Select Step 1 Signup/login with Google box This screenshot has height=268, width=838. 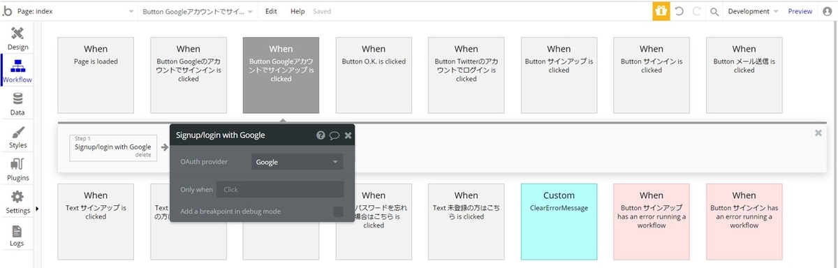(112, 147)
